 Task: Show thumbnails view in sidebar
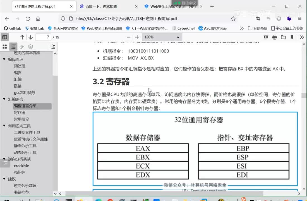[x=5, y=46]
